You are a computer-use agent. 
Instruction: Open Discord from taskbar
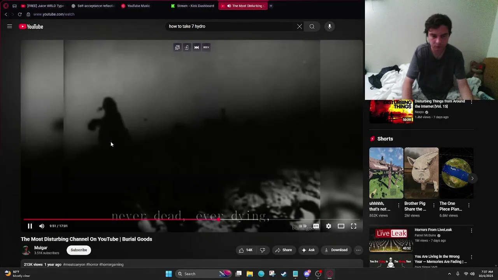click(x=307, y=274)
